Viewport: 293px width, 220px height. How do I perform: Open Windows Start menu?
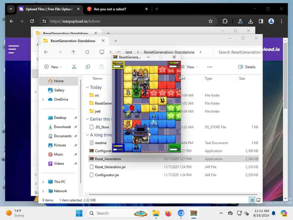coord(79,213)
